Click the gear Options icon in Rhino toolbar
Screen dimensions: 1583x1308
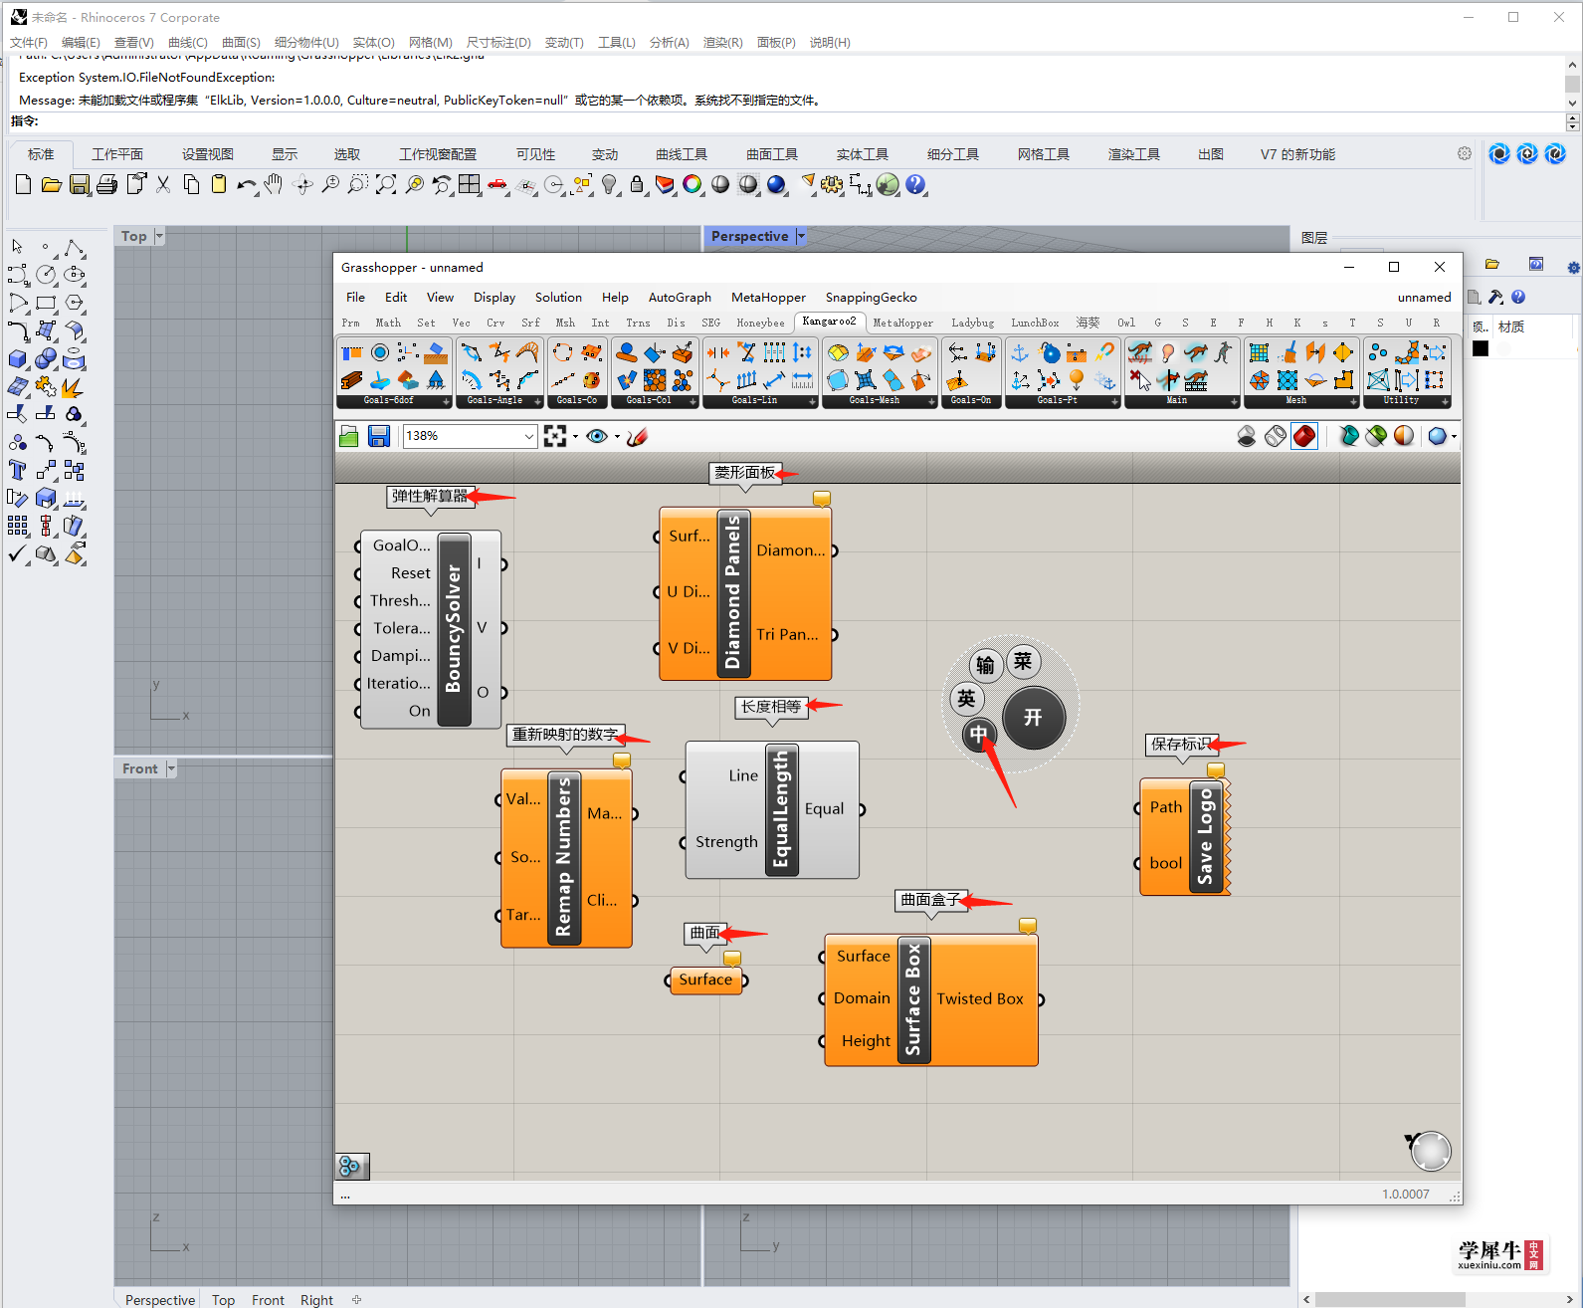[x=832, y=184]
